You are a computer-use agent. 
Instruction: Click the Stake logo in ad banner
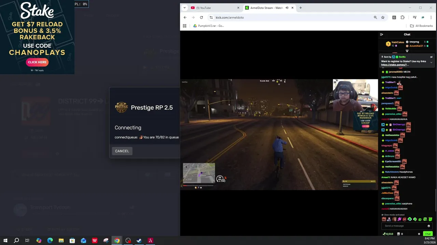pos(37,11)
